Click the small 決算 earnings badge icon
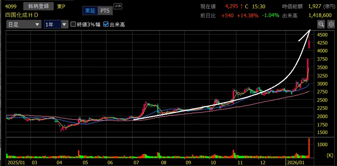Viewport: 337px width, 166px height. [x=118, y=6]
